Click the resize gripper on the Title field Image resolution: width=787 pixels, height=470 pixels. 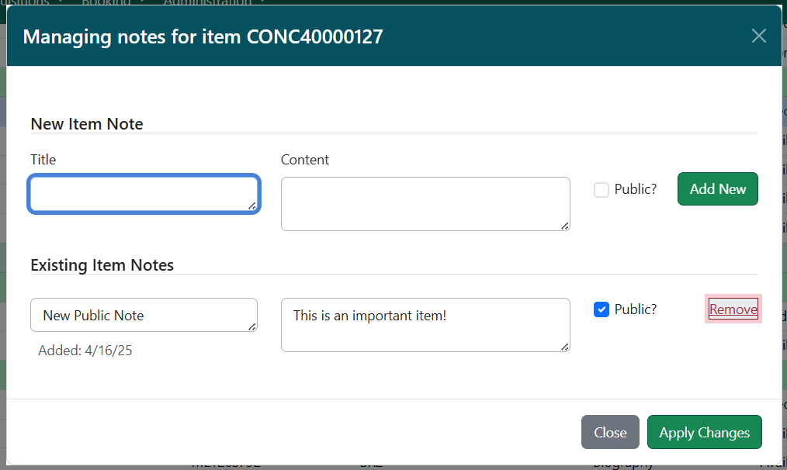[x=253, y=206]
